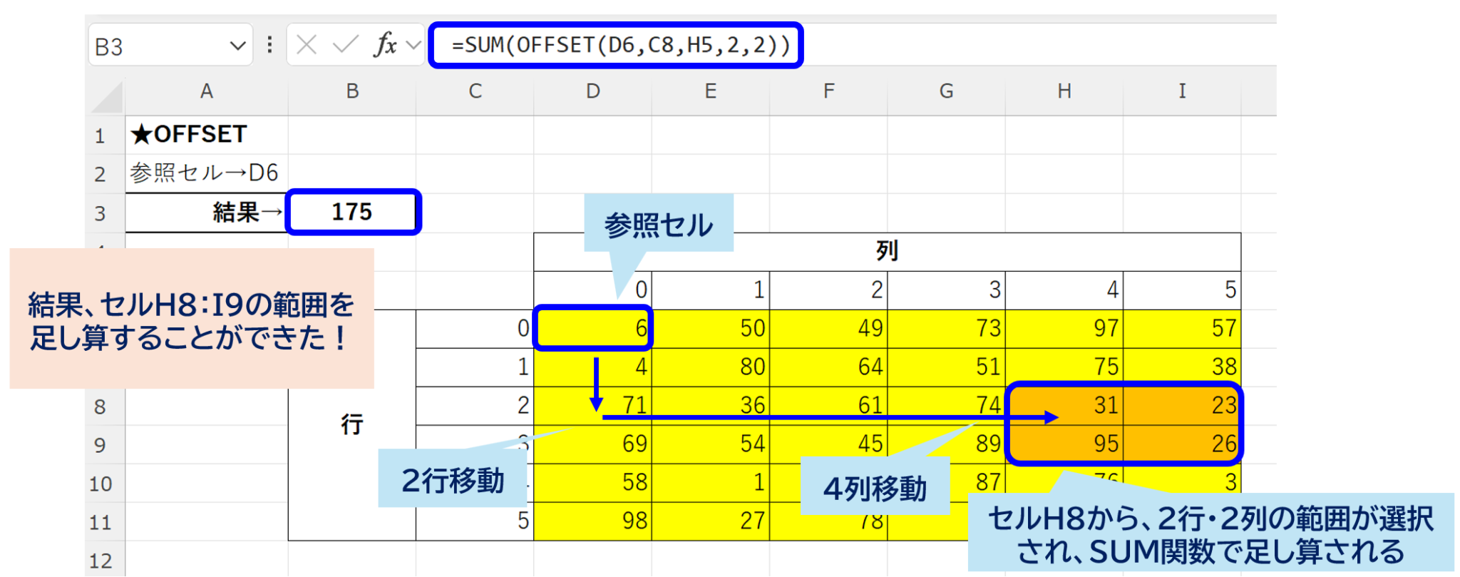Click reference cell D6 containing 6
The height and width of the screenshot is (577, 1460).
[x=592, y=329]
